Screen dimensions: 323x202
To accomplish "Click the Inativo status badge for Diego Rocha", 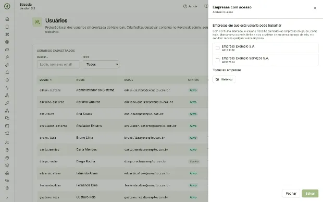I will coord(194,162).
